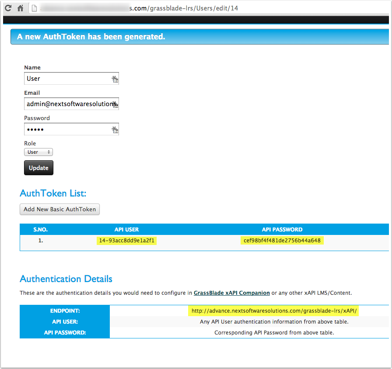Click the highlighted API password value

click(282, 241)
